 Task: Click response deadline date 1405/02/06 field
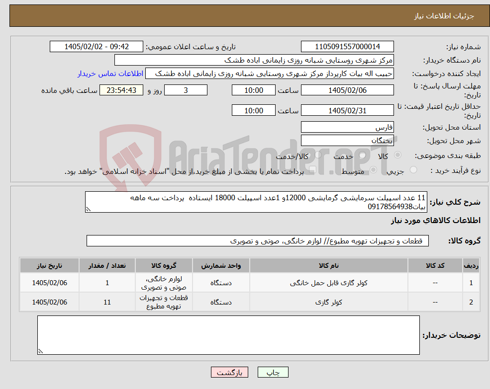click(347, 90)
